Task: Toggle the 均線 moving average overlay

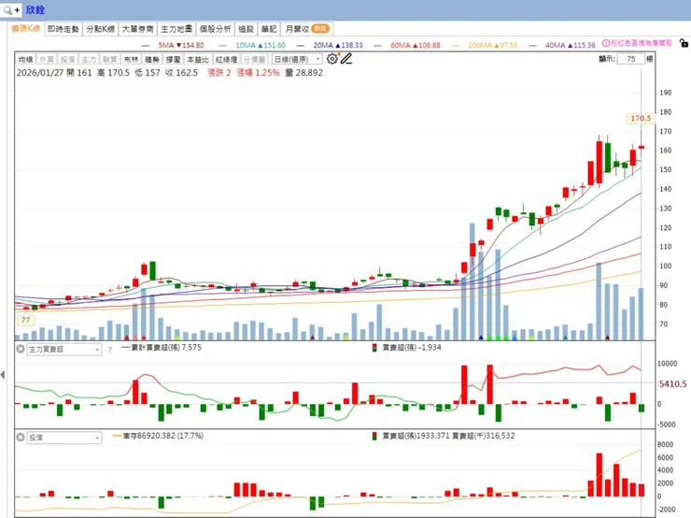Action: tap(25, 59)
